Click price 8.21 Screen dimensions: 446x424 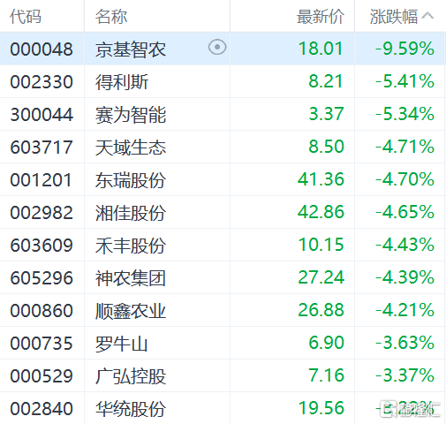[326, 81]
